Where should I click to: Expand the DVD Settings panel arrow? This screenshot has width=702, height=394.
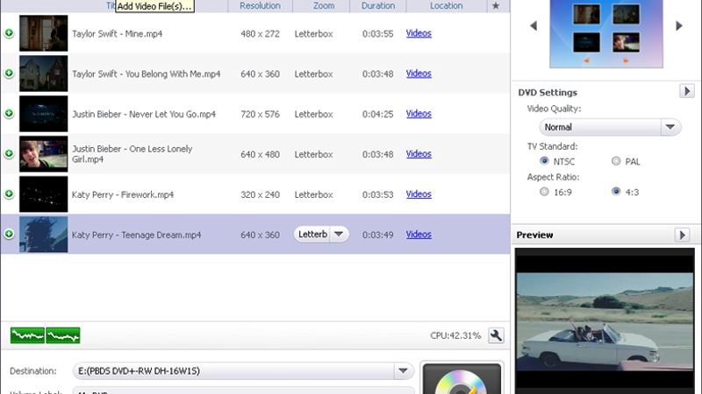tap(687, 92)
